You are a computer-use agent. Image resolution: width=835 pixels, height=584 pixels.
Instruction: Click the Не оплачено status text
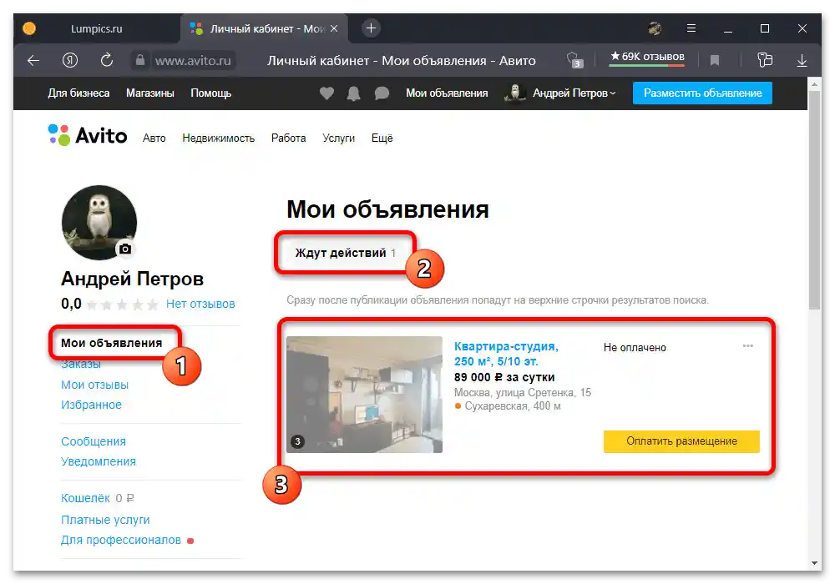635,348
